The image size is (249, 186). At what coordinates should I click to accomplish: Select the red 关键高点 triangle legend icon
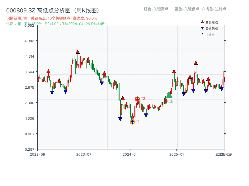(x=202, y=22)
